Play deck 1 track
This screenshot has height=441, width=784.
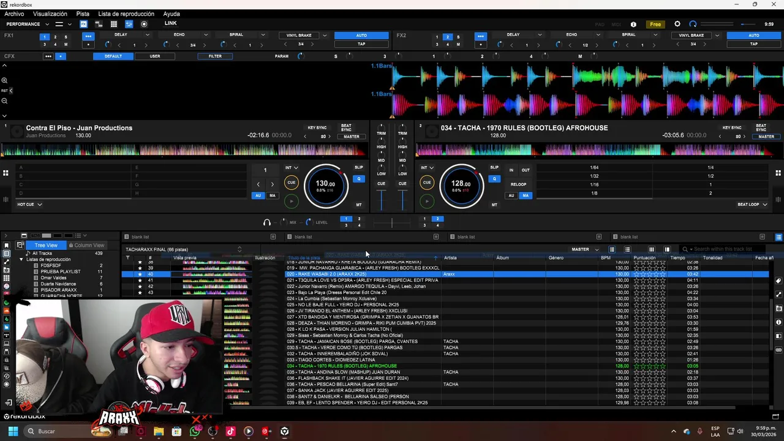pyautogui.click(x=291, y=201)
